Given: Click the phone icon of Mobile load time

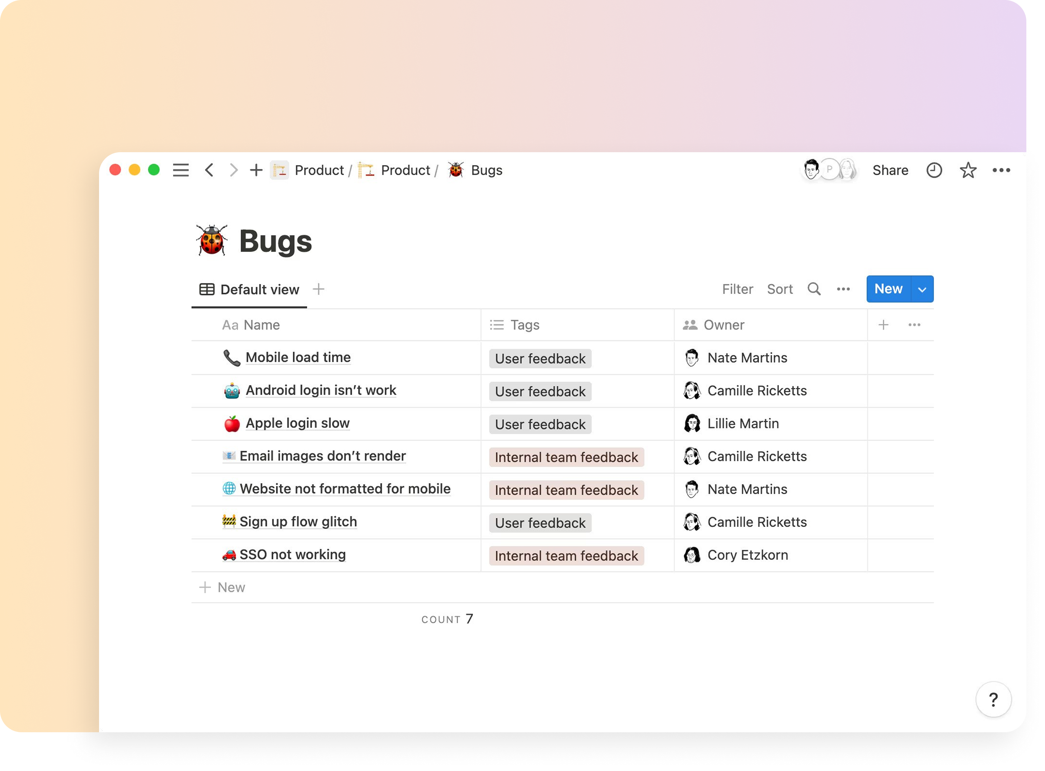Looking at the screenshot, I should (232, 358).
